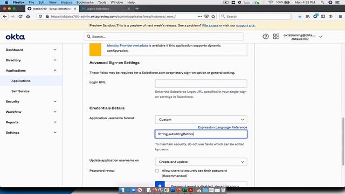Screen dimensions: 345x194
Task: Expand the Workflow sidebar section
Action: (x=31, y=112)
